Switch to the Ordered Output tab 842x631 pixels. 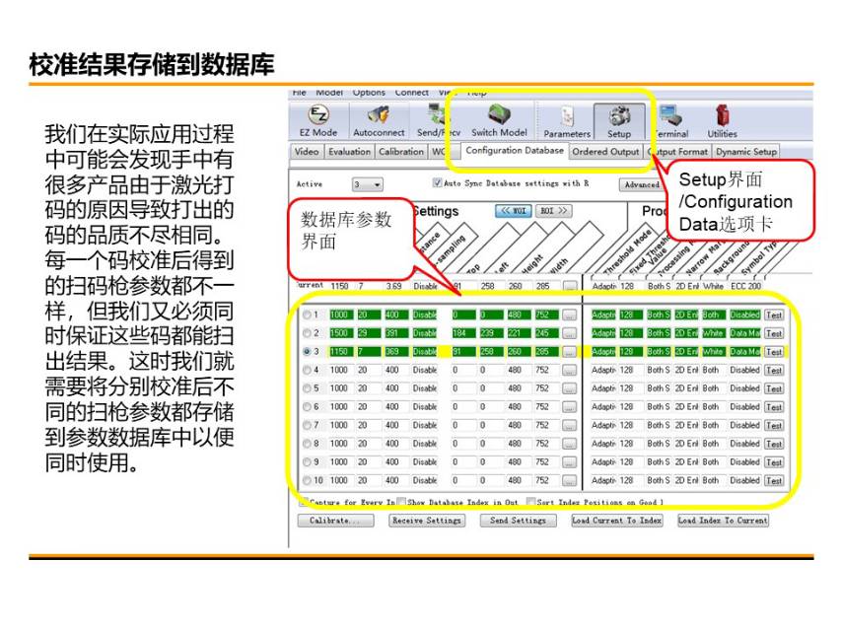pos(605,152)
